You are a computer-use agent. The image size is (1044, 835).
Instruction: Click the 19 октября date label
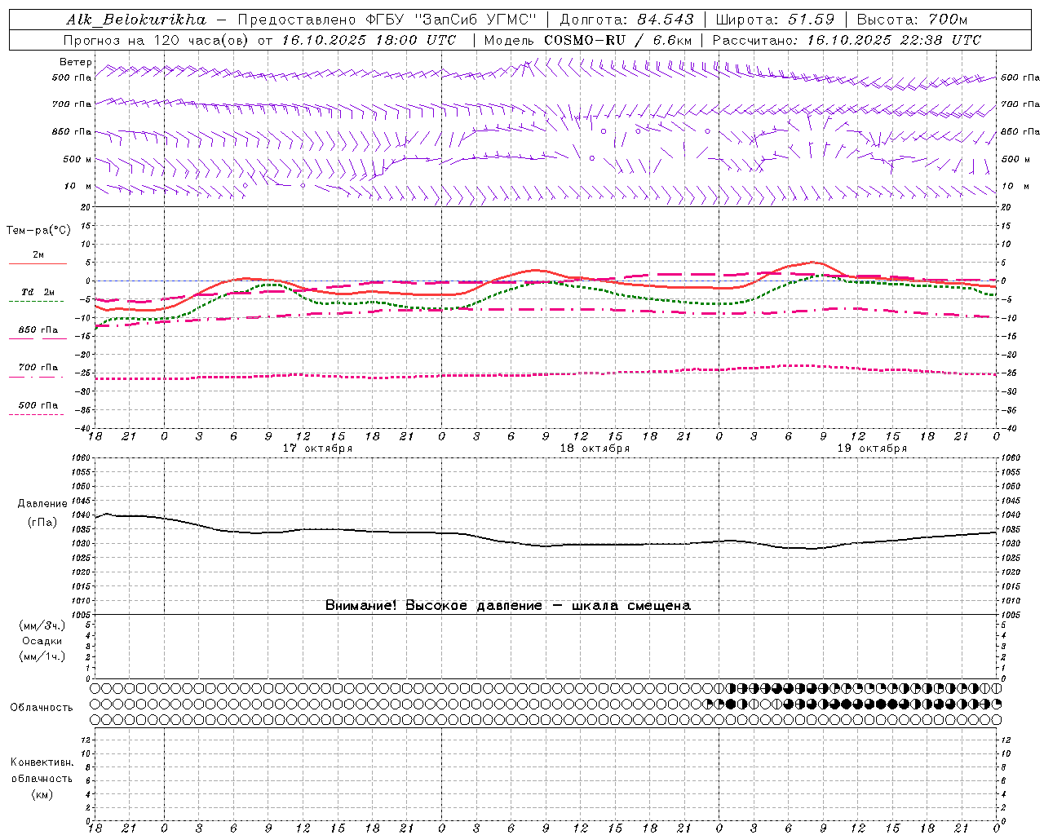(x=872, y=448)
